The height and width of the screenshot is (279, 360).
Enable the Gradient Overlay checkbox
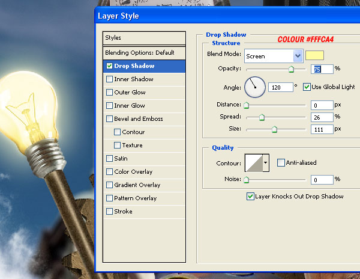(x=110, y=185)
